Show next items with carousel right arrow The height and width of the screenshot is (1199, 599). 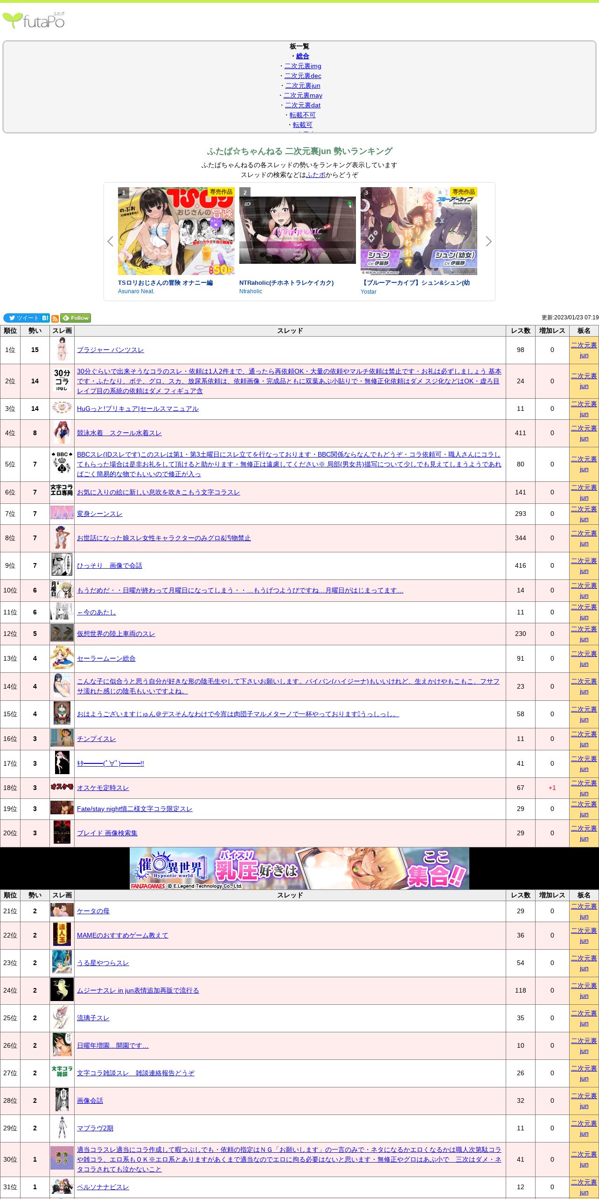[488, 241]
